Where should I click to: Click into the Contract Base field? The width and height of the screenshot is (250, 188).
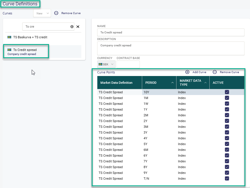pos(128,64)
